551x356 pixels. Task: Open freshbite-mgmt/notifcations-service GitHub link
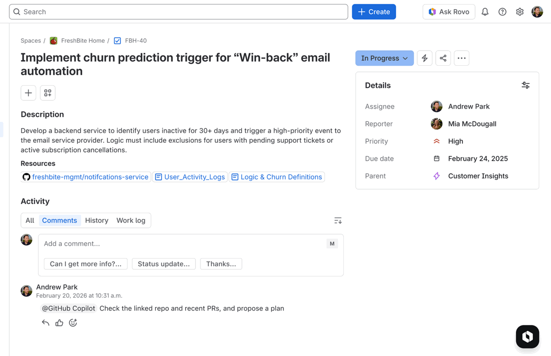(90, 177)
